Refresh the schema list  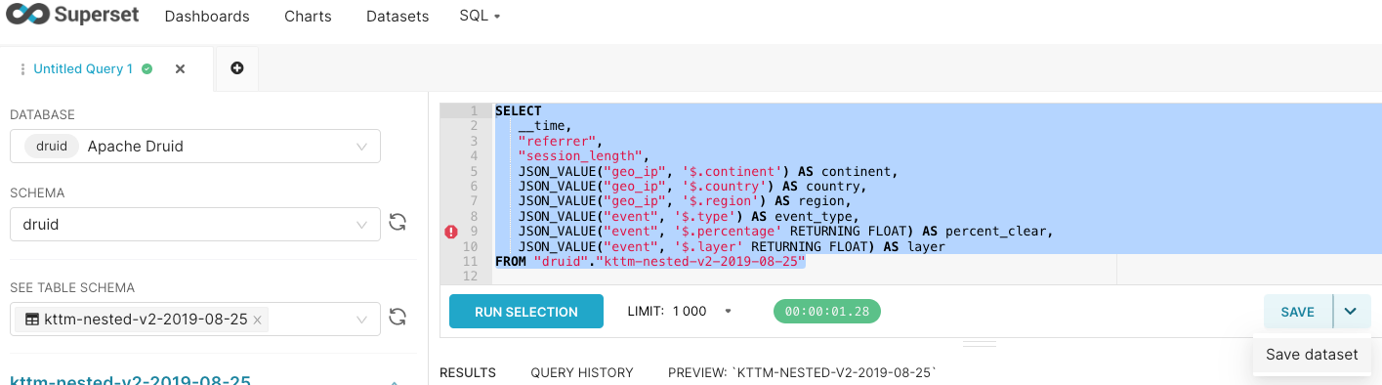tap(398, 223)
